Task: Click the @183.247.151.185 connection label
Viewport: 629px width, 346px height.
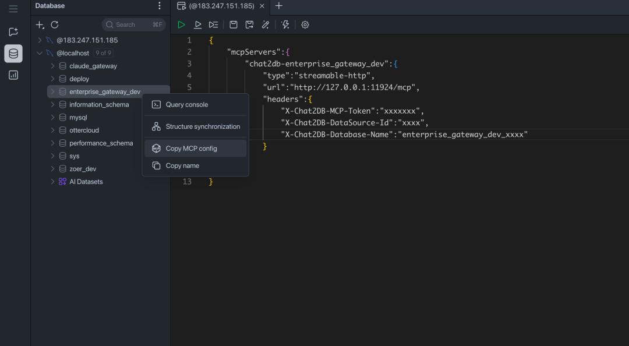Action: click(x=87, y=40)
